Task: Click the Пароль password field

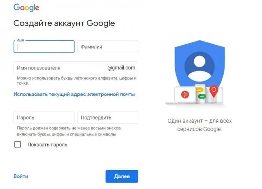Action: click(x=44, y=117)
